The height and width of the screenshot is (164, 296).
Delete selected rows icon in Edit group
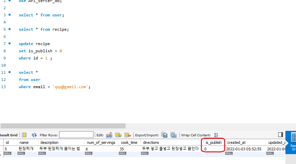(x=128, y=135)
